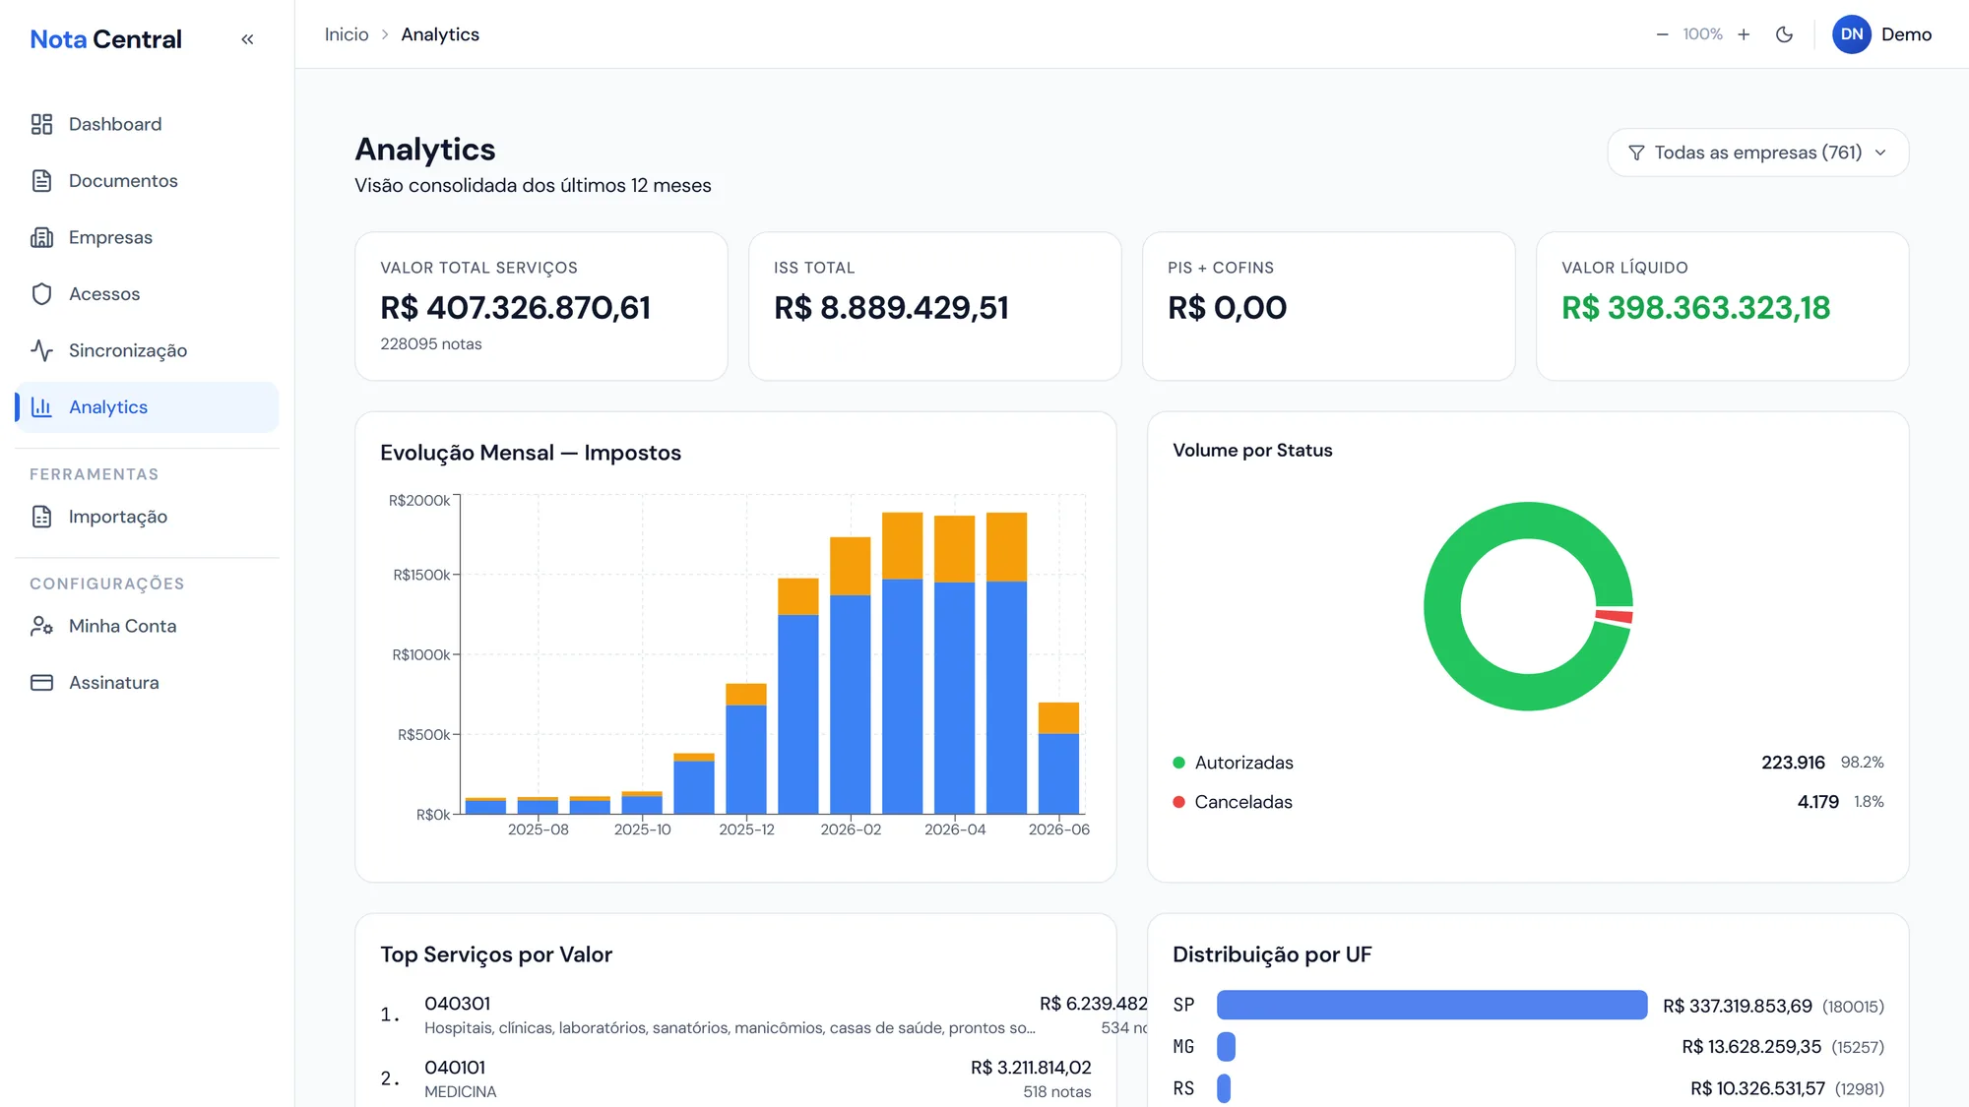The image size is (1969, 1107).
Task: Click the Top Serviços por Valor heading
Action: [496, 954]
